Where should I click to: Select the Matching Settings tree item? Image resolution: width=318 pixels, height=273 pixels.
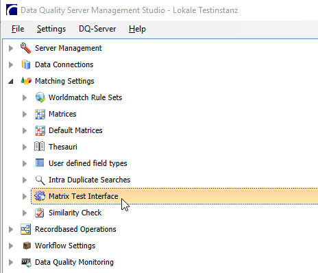(64, 81)
